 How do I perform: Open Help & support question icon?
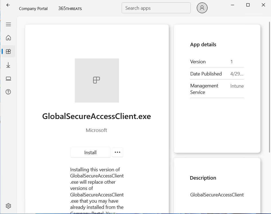tap(8, 92)
